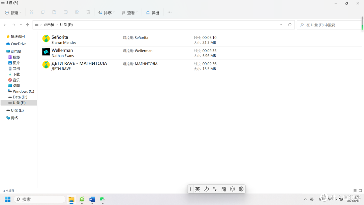Toggle IME half/full width moon icon
This screenshot has height=205, width=364.
coord(206,189)
